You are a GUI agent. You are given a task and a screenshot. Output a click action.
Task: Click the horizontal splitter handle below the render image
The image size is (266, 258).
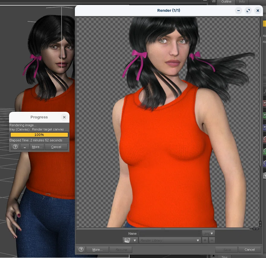point(163,229)
